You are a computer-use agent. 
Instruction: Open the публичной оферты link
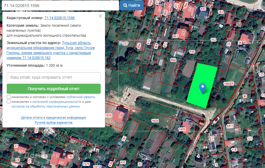[x=81, y=97]
